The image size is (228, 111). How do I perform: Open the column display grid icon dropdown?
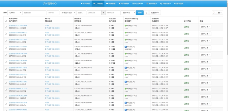click(220, 13)
